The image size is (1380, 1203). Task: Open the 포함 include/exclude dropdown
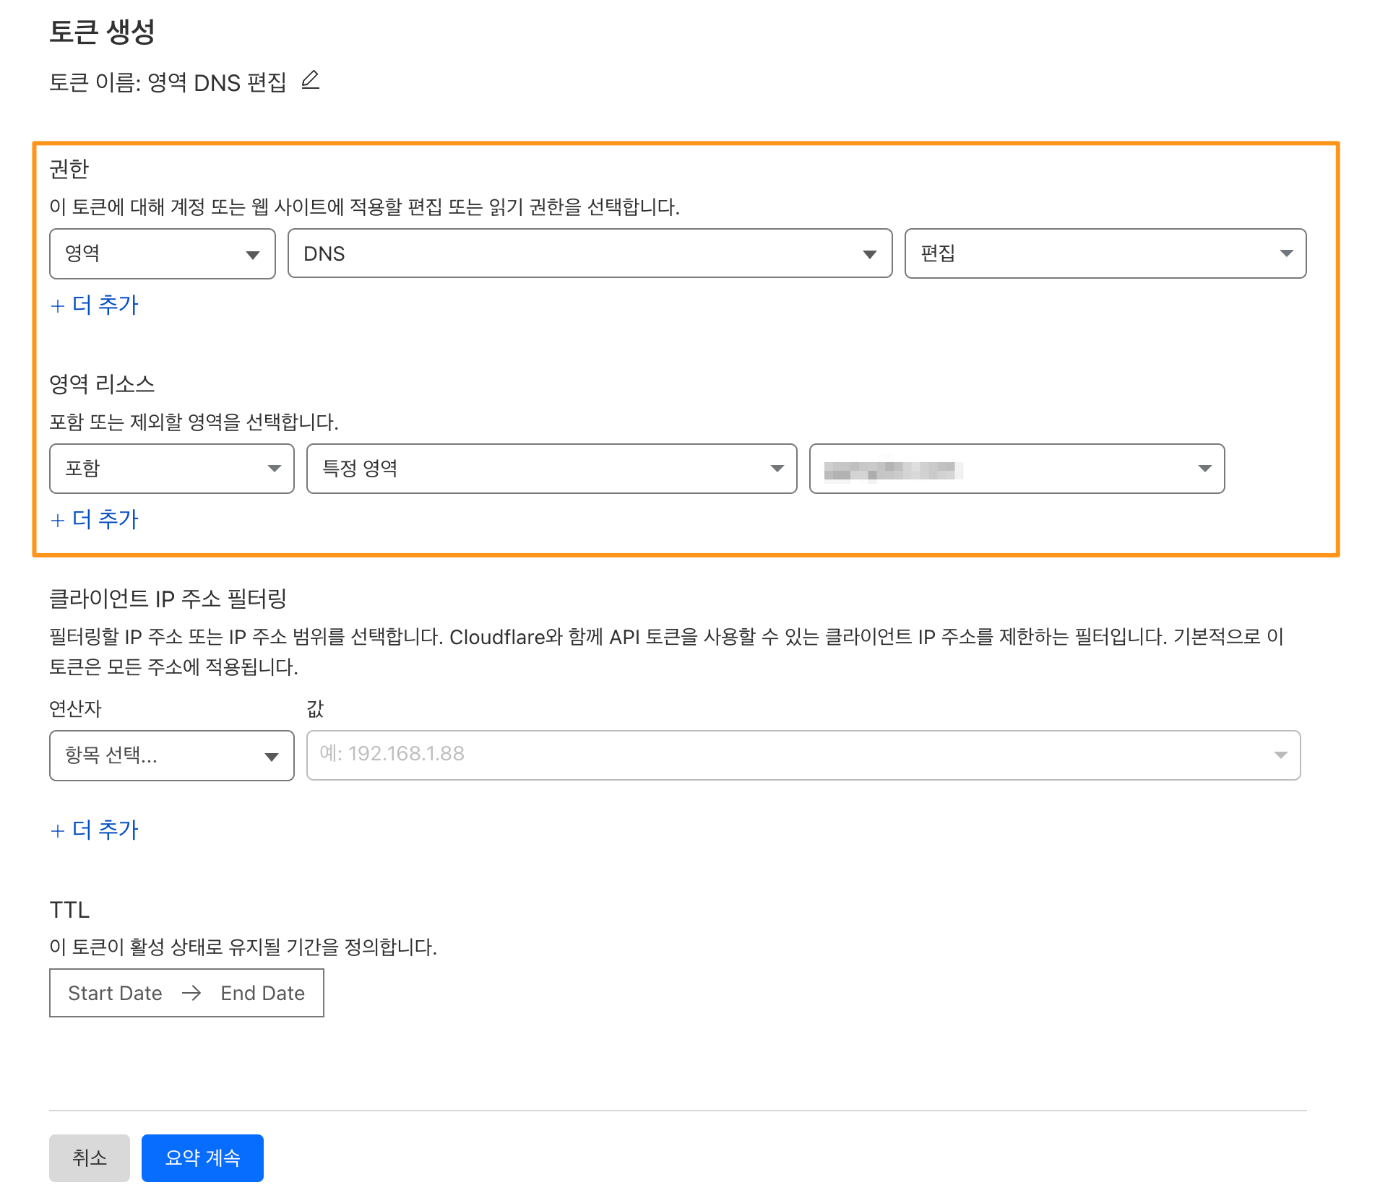pyautogui.click(x=172, y=469)
